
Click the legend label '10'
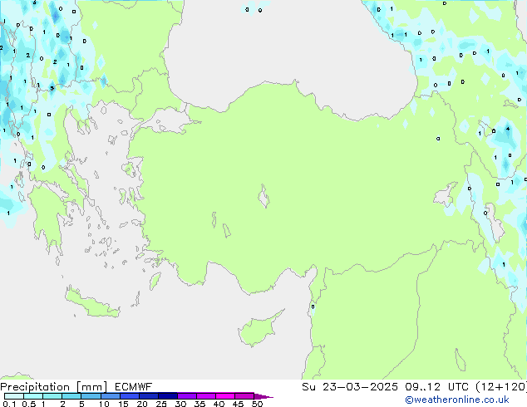point(104,404)
